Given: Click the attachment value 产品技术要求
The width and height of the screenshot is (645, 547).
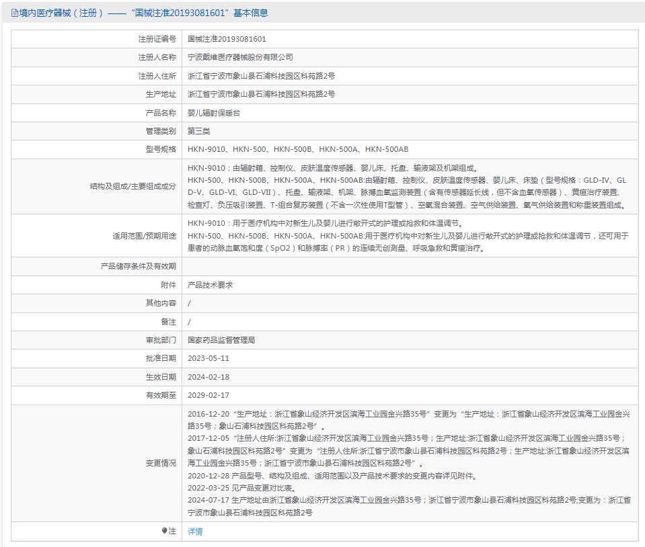Looking at the screenshot, I should tap(211, 285).
